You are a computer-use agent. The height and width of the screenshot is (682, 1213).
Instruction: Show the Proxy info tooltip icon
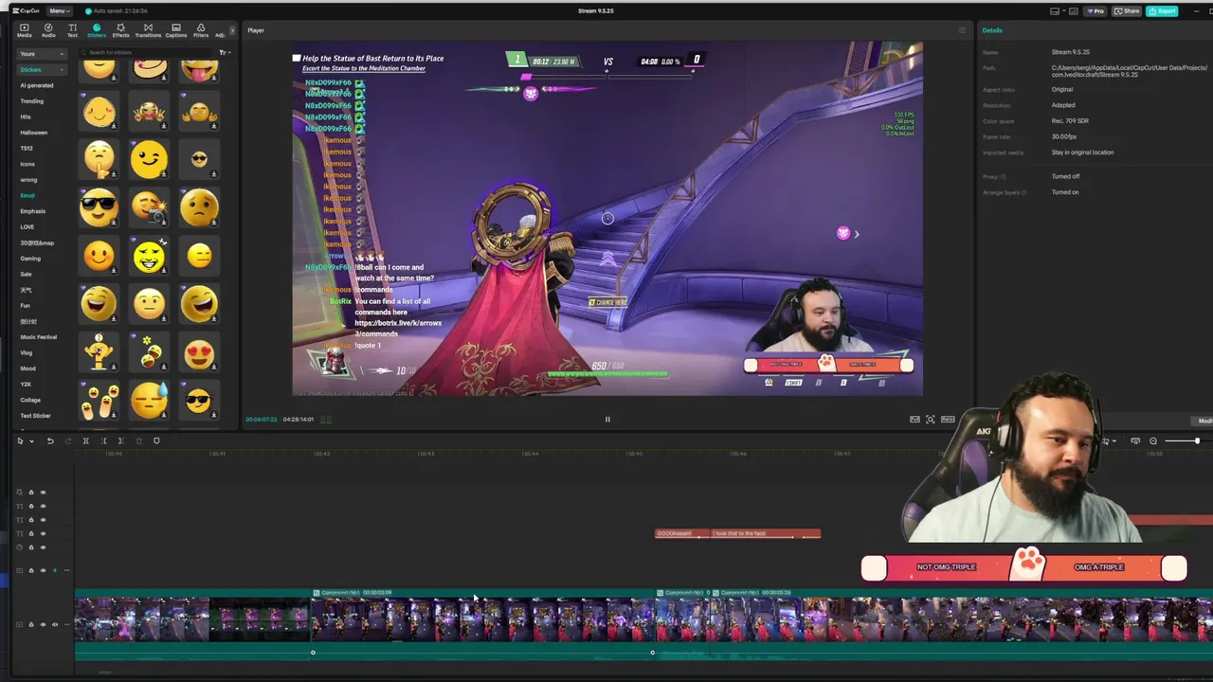point(1004,176)
